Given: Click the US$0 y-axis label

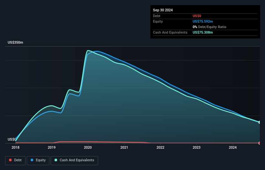Looking at the screenshot, I should pyautogui.click(x=12, y=139).
